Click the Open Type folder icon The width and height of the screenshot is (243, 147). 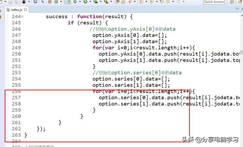pyautogui.click(x=117, y=2)
